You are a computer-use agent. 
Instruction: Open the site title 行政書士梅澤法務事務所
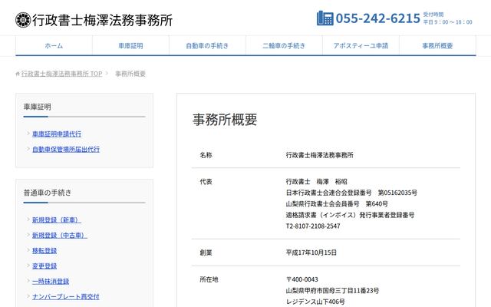point(102,20)
